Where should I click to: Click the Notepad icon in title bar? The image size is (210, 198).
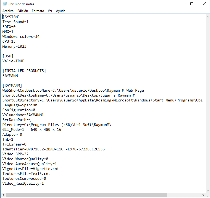click(5, 4)
